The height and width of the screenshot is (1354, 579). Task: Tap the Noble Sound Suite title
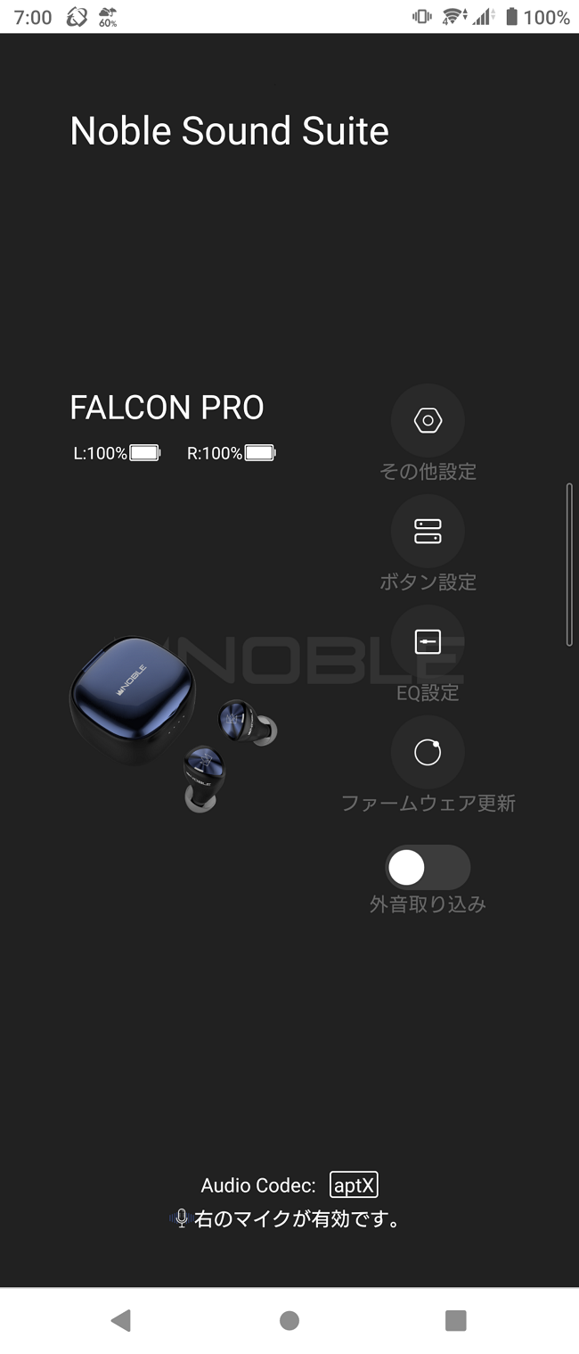pos(230,131)
